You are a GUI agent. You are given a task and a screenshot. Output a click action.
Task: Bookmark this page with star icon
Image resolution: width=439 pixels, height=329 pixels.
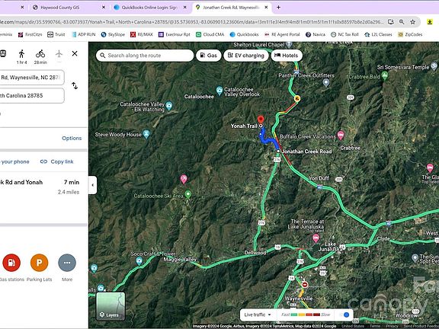(x=412, y=22)
